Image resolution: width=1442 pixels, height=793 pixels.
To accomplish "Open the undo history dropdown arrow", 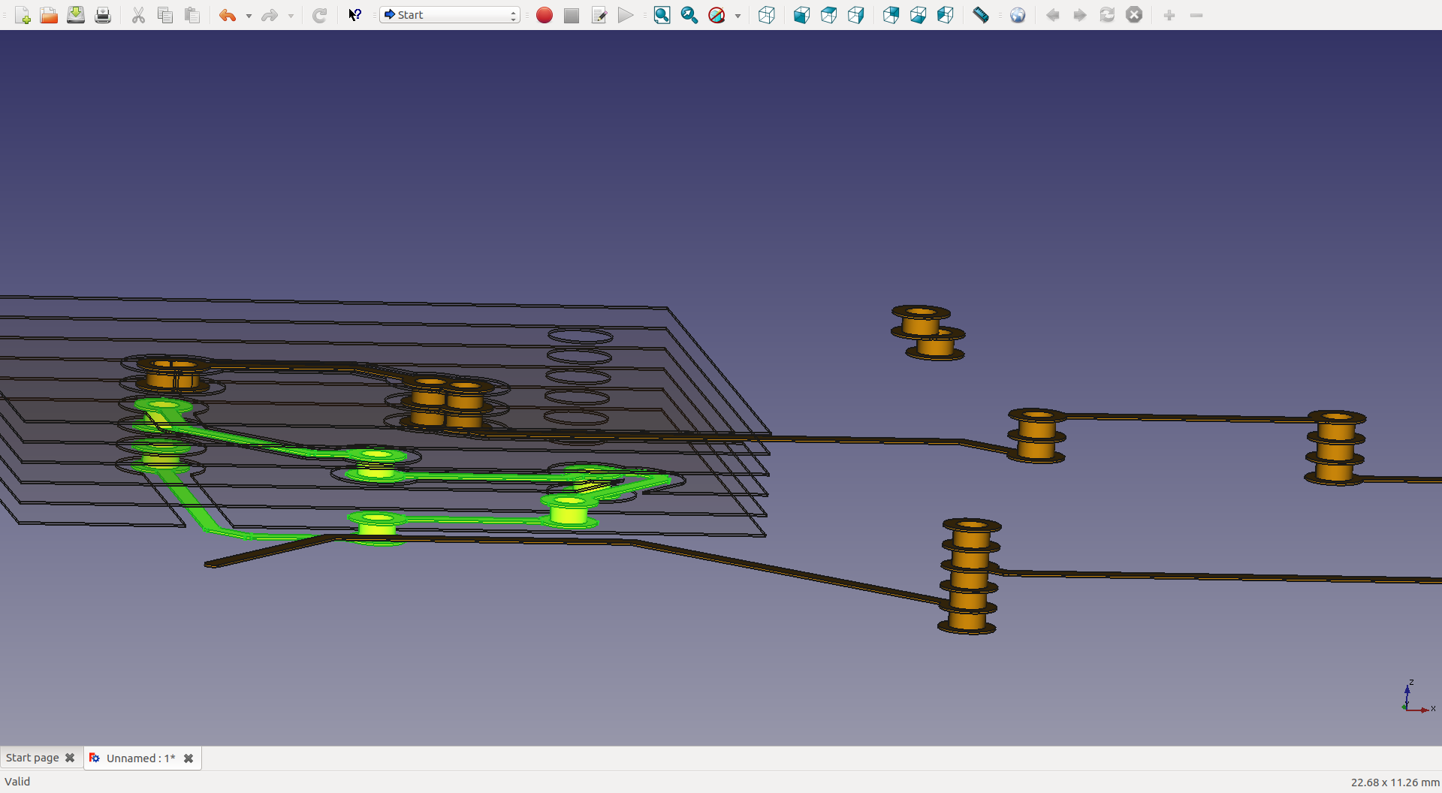I will click(249, 16).
